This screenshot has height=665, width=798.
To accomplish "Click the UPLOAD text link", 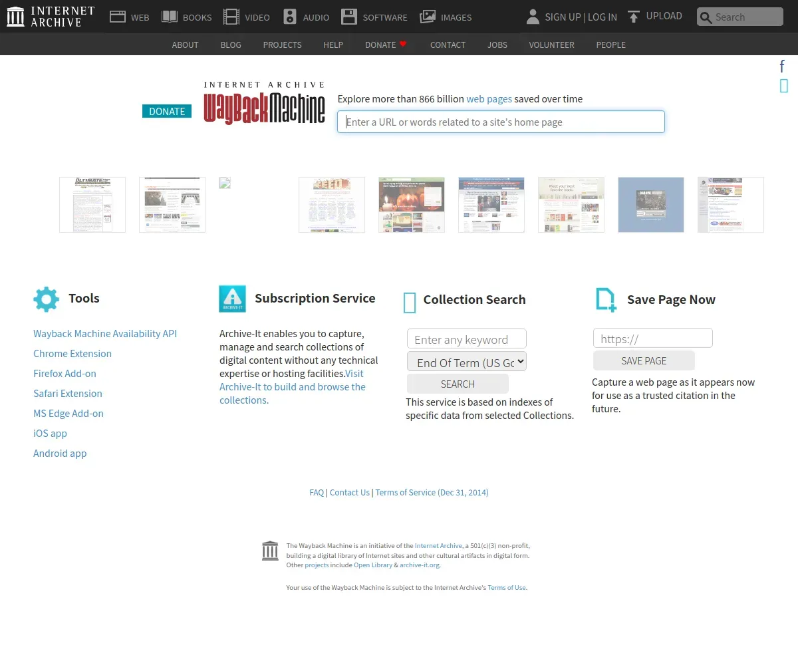I will 664,16.
